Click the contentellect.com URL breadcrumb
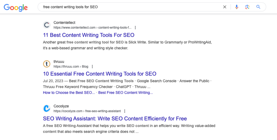The height and width of the screenshot is (140, 277). [x=93, y=28]
